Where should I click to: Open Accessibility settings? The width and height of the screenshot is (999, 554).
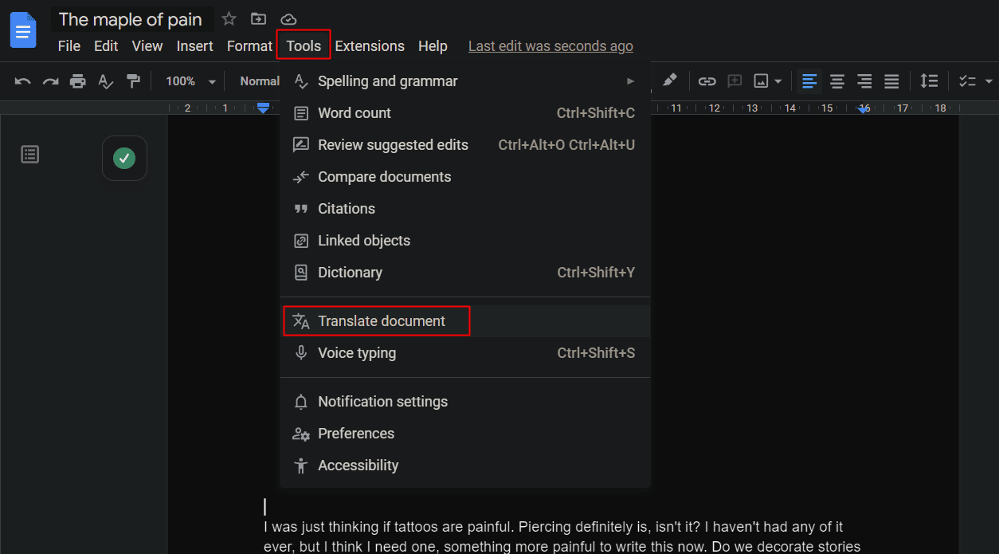(465, 466)
